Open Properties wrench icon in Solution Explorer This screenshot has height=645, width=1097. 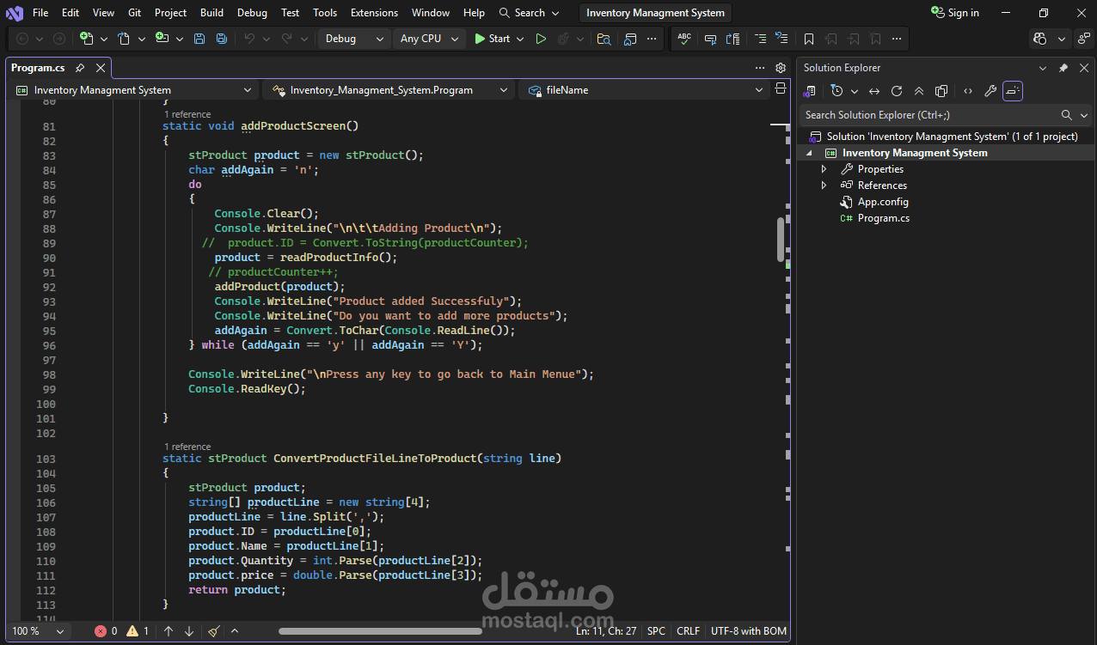(x=990, y=91)
